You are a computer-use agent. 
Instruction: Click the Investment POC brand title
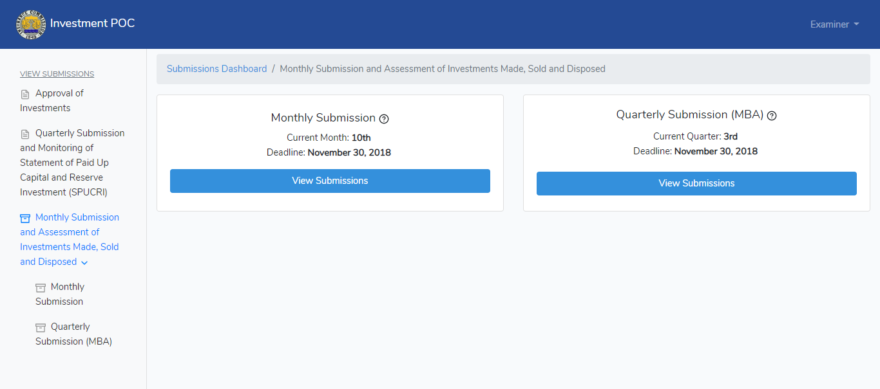coord(92,24)
